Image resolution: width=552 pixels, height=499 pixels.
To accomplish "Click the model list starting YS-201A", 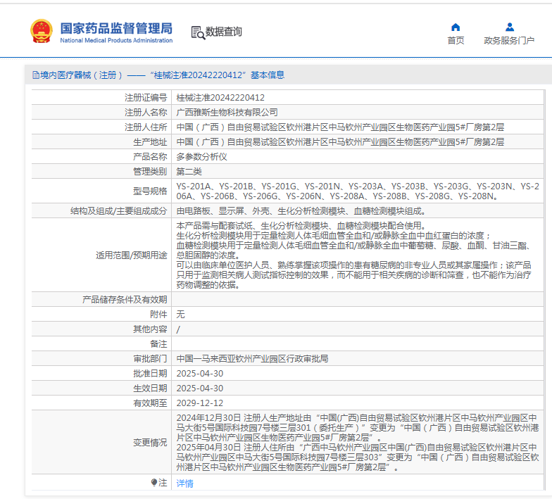I will 358,191.
